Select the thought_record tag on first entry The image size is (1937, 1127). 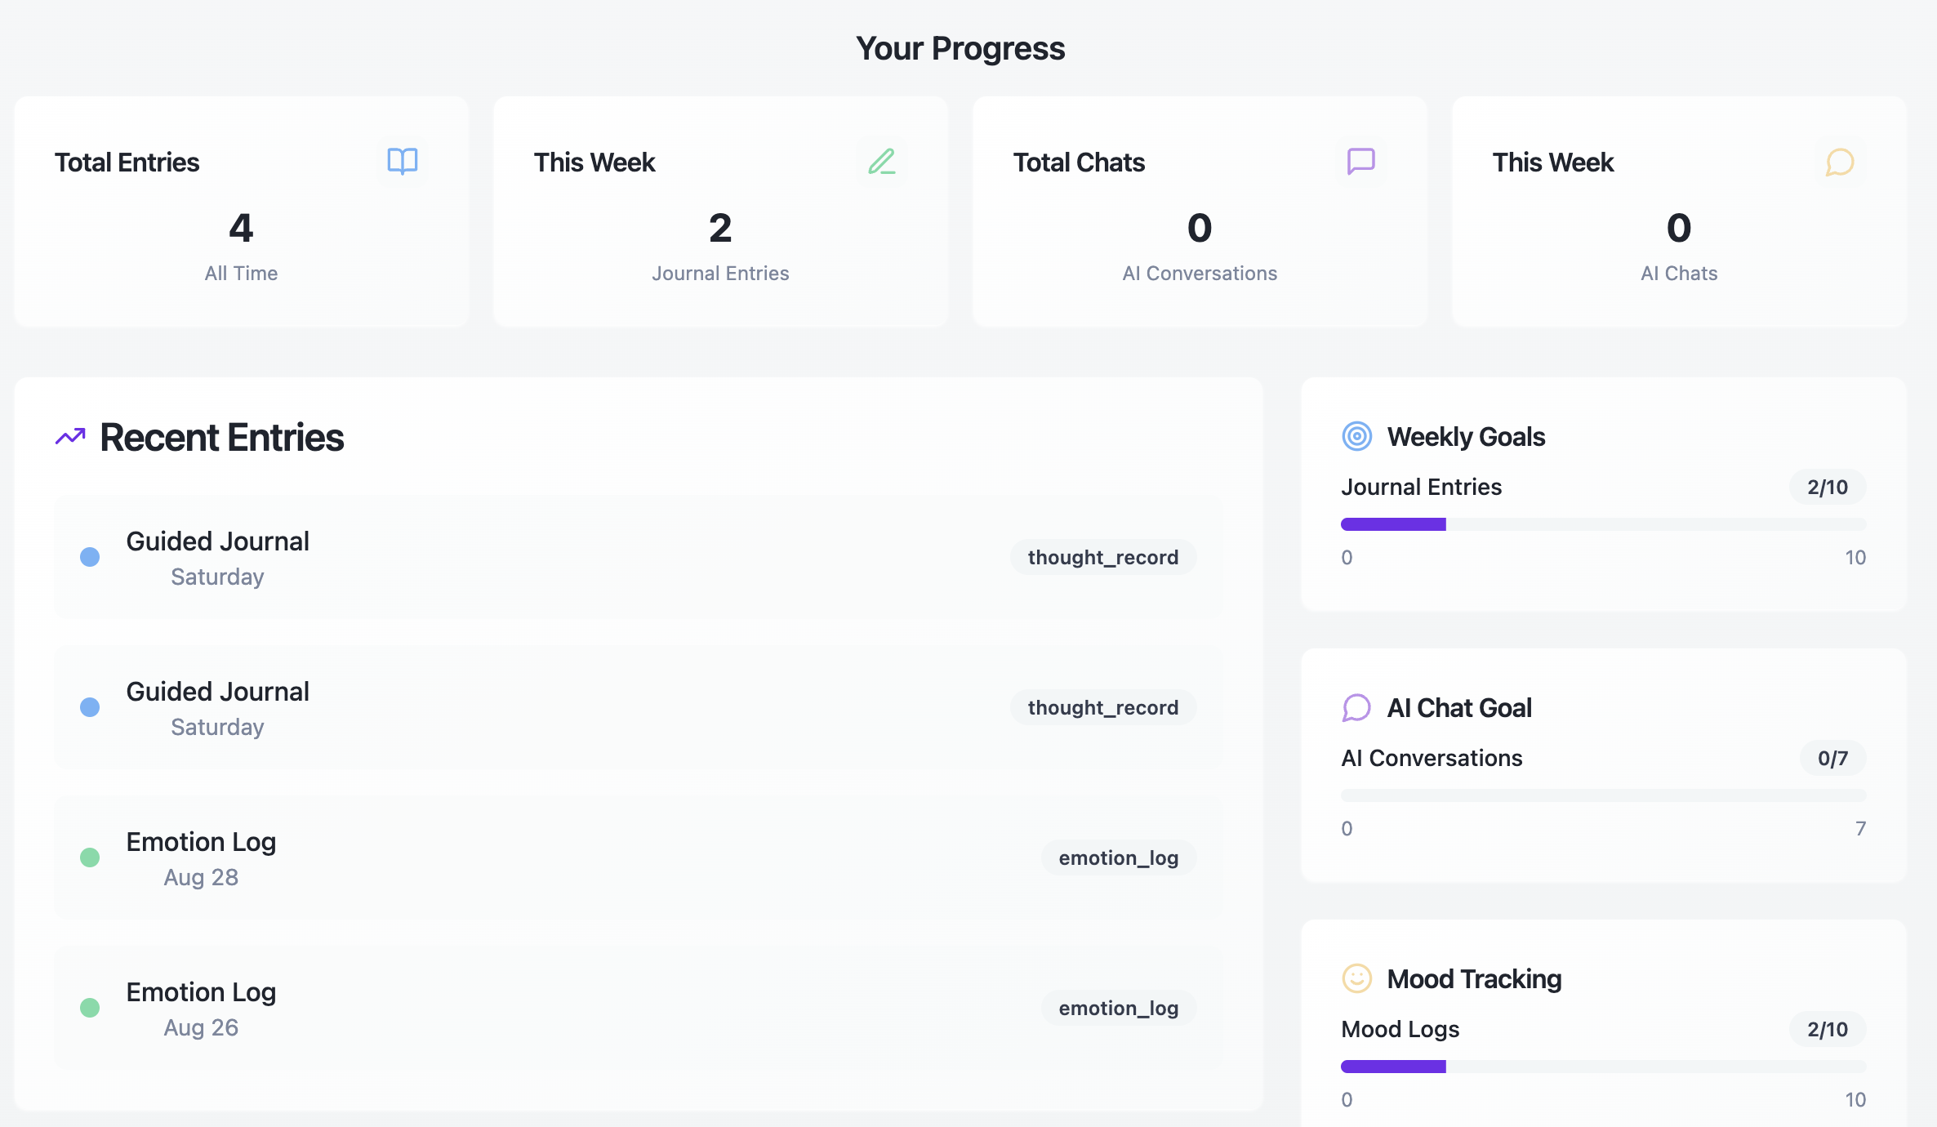click(x=1103, y=557)
